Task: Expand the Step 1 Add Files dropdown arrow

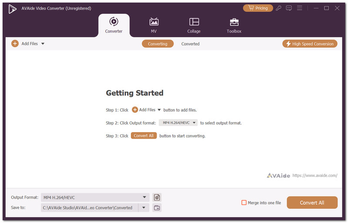Action: pyautogui.click(x=159, y=110)
